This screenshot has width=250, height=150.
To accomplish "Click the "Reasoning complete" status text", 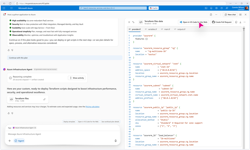I will (22, 77).
